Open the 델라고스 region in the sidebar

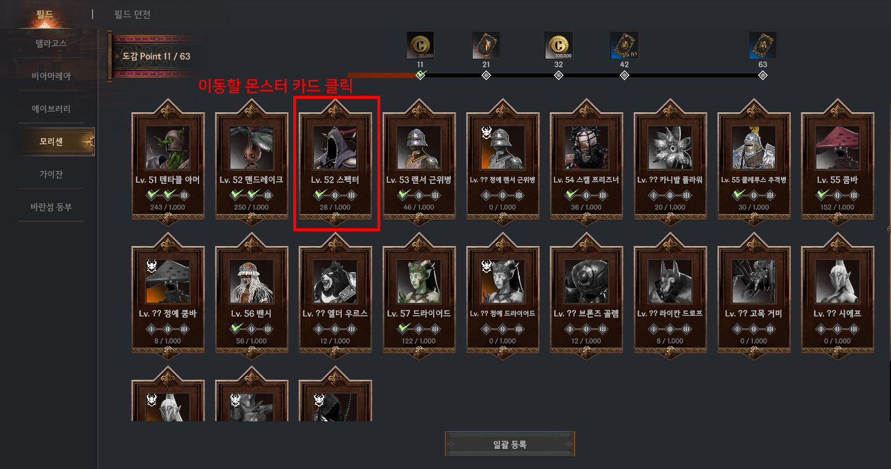[51, 43]
